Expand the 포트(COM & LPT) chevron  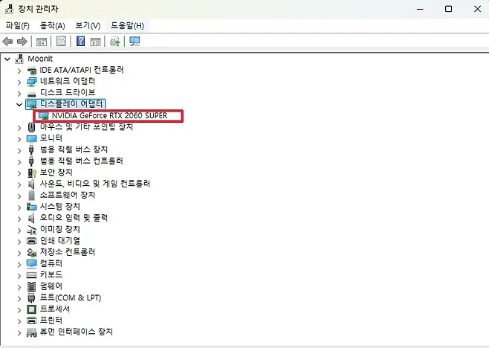coord(19,299)
